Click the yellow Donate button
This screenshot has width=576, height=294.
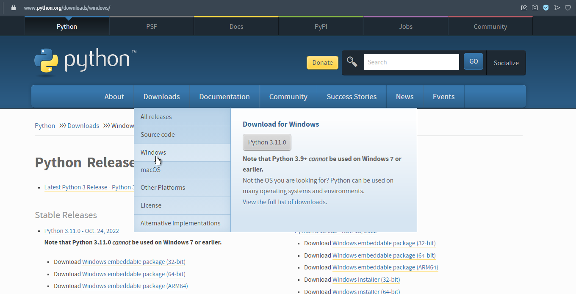pyautogui.click(x=322, y=62)
